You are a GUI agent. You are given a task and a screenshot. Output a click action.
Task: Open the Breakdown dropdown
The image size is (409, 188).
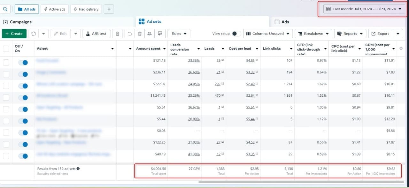tap(313, 34)
